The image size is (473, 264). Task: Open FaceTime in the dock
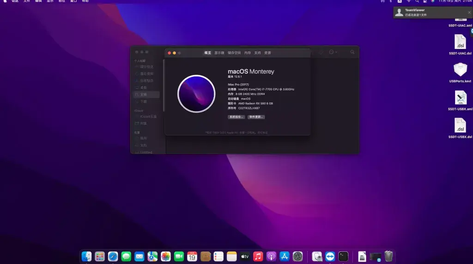[x=179, y=257]
